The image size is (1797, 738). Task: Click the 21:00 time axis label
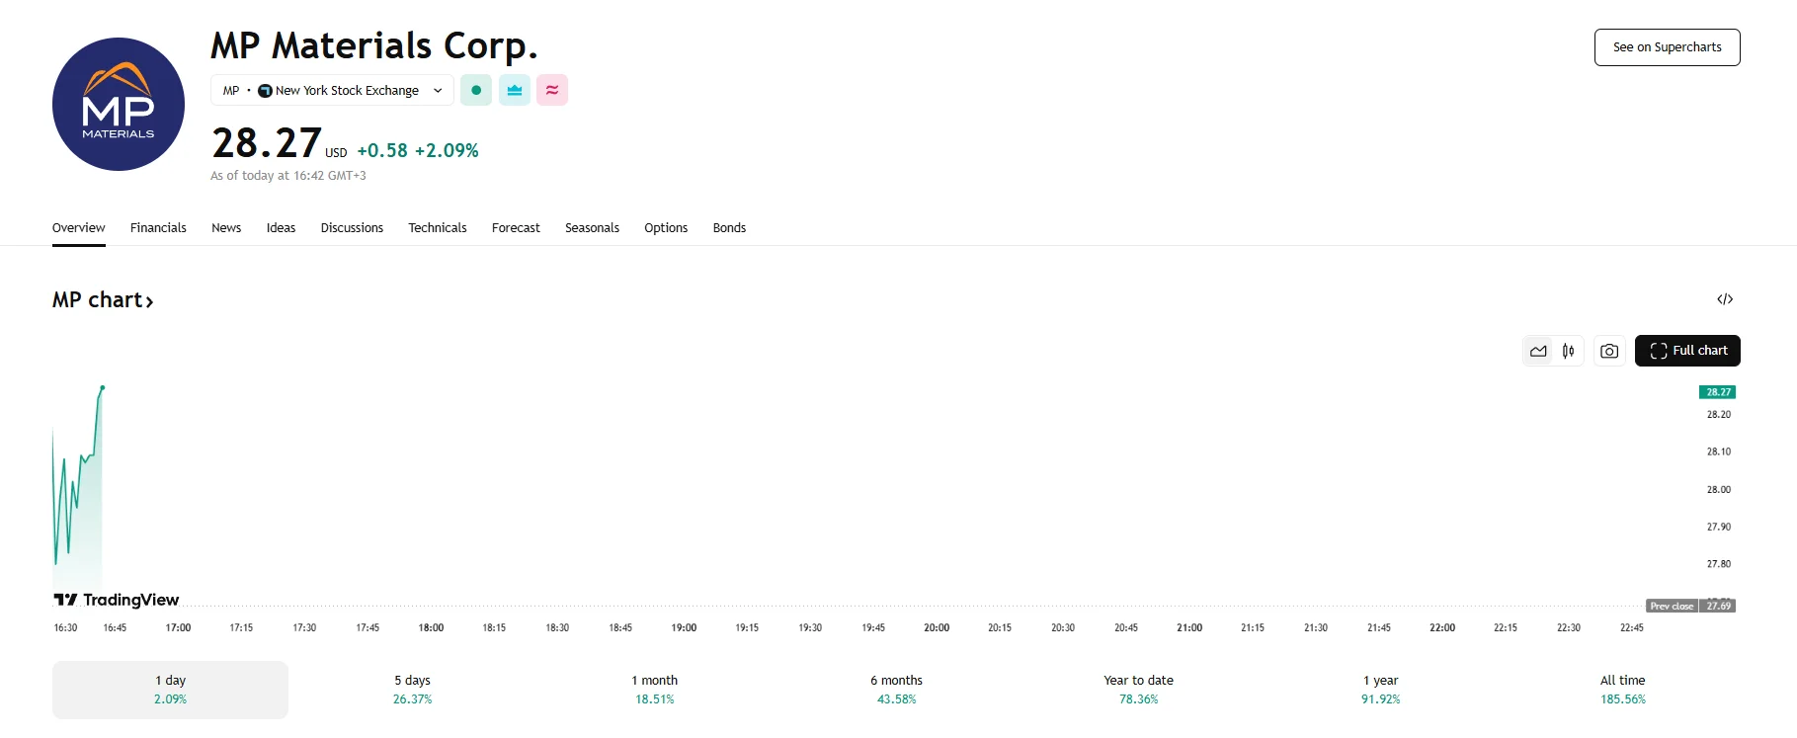pos(1189,627)
